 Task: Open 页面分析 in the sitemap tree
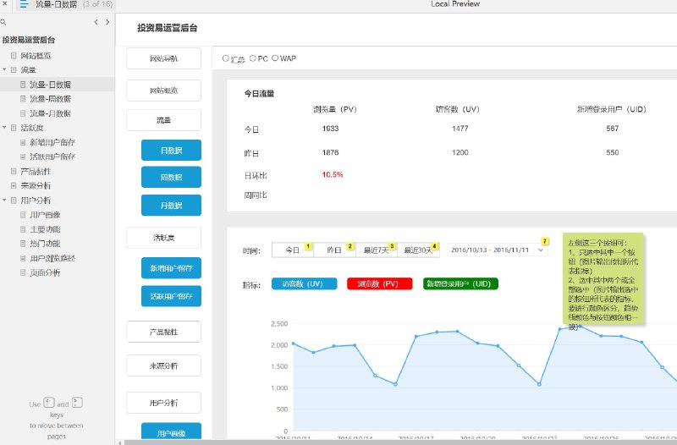[x=45, y=272]
